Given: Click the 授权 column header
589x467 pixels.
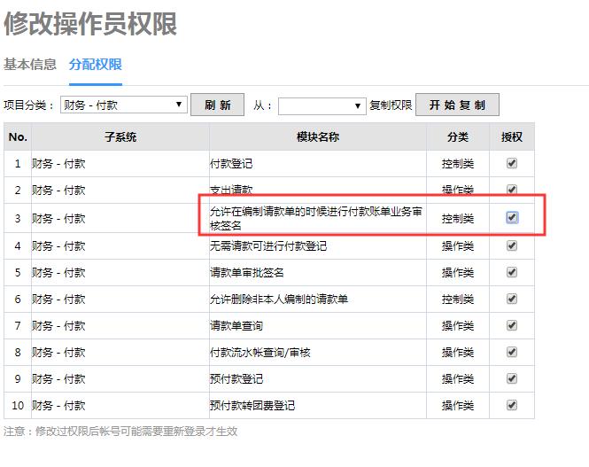Looking at the screenshot, I should 512,137.
